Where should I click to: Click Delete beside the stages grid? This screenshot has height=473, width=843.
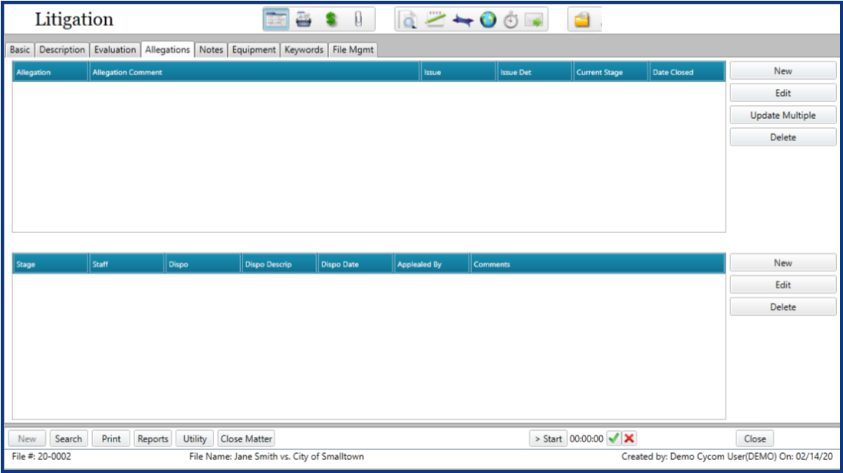coord(782,307)
